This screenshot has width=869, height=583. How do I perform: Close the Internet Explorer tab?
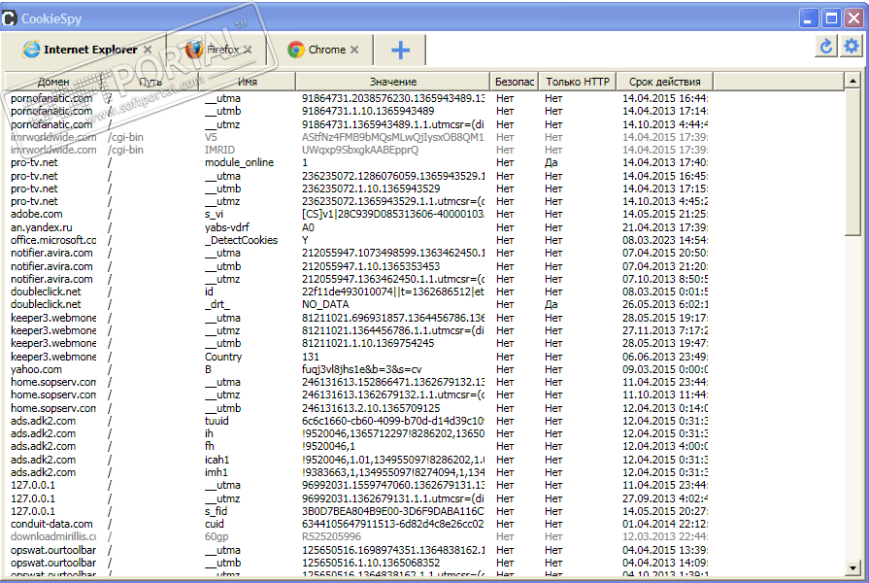[148, 50]
